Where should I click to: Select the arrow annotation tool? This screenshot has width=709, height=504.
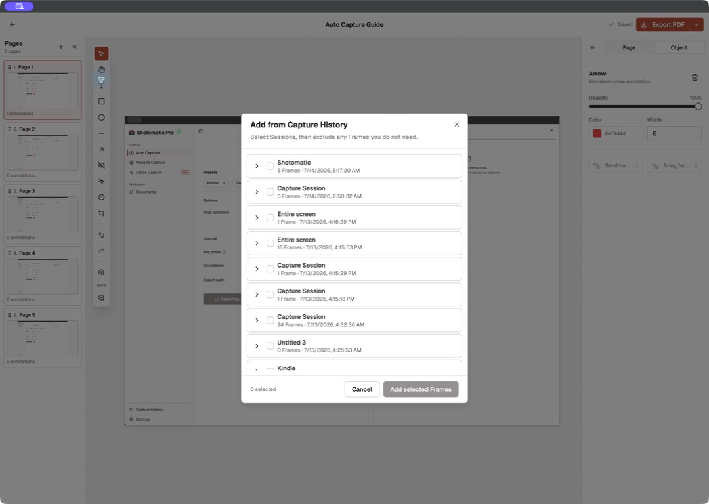coord(101,149)
